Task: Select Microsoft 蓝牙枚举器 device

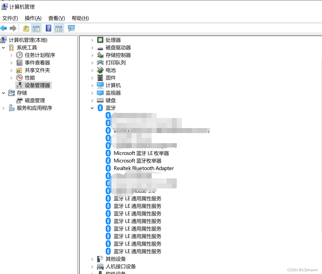Action: [138, 161]
